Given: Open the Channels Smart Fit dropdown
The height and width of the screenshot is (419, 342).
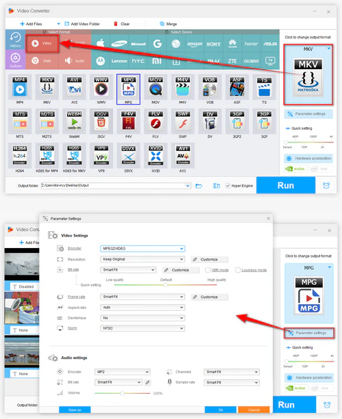Looking at the screenshot, I should coord(232,372).
